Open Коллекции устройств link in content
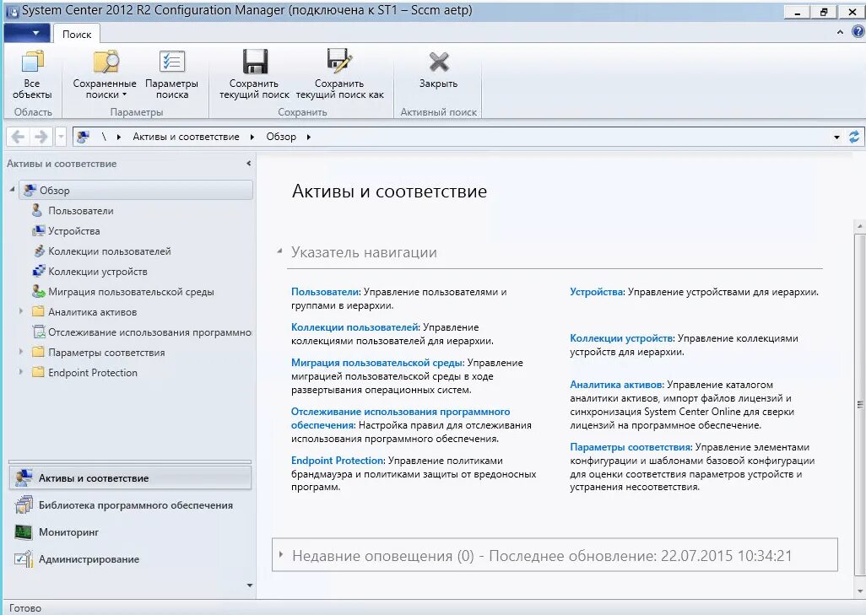 pos(621,338)
